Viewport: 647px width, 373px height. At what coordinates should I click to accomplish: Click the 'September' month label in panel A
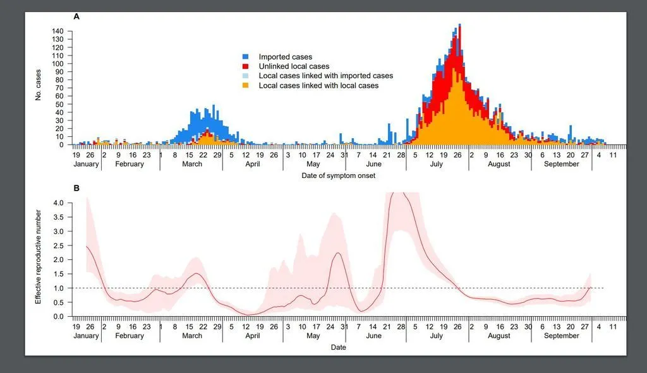562,164
